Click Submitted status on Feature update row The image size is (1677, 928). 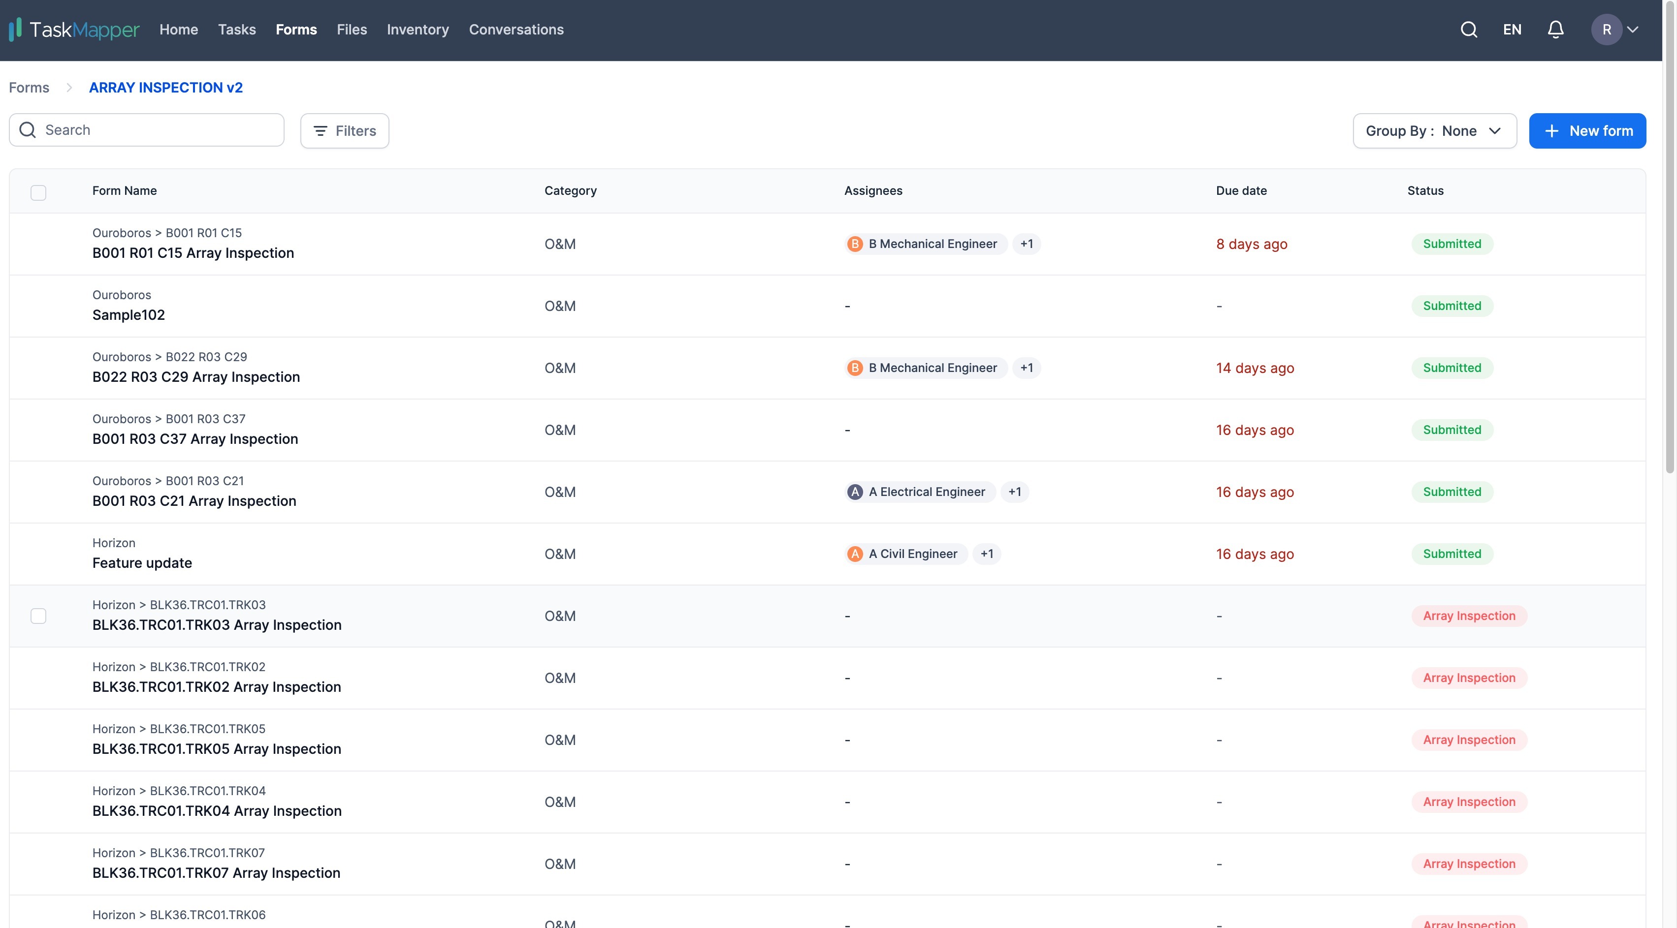click(1452, 554)
